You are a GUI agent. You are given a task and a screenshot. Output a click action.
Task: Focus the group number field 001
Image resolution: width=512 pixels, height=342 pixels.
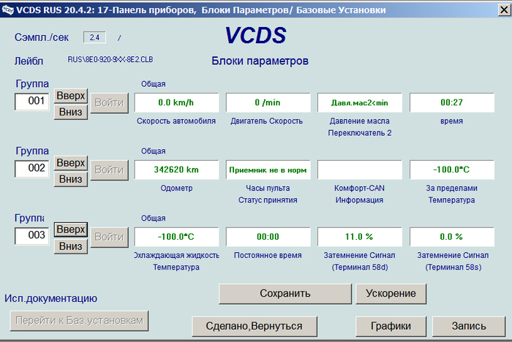click(31, 102)
